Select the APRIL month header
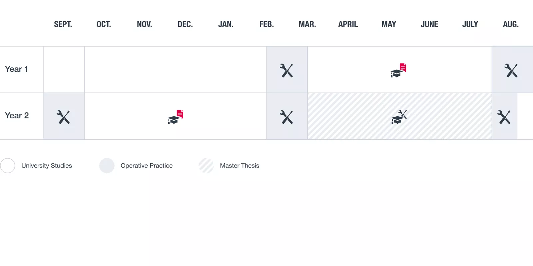The height and width of the screenshot is (266, 533). tap(348, 24)
